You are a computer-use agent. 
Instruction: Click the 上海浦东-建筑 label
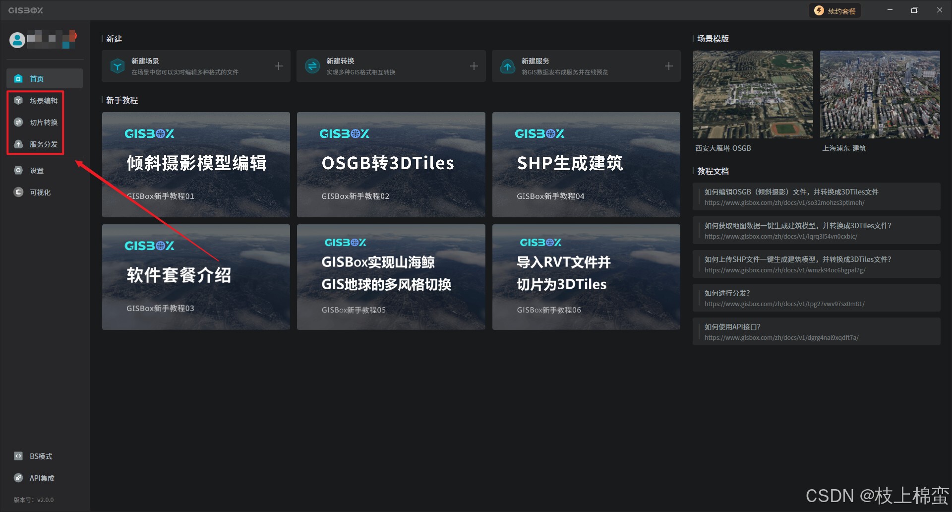point(844,148)
